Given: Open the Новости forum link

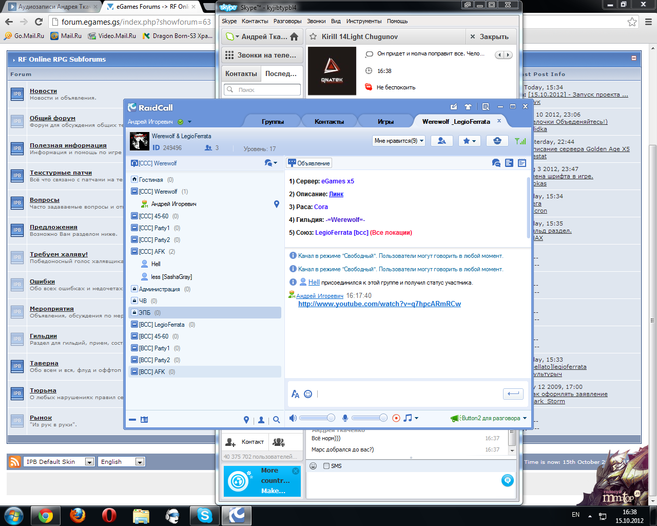Looking at the screenshot, I should point(43,91).
